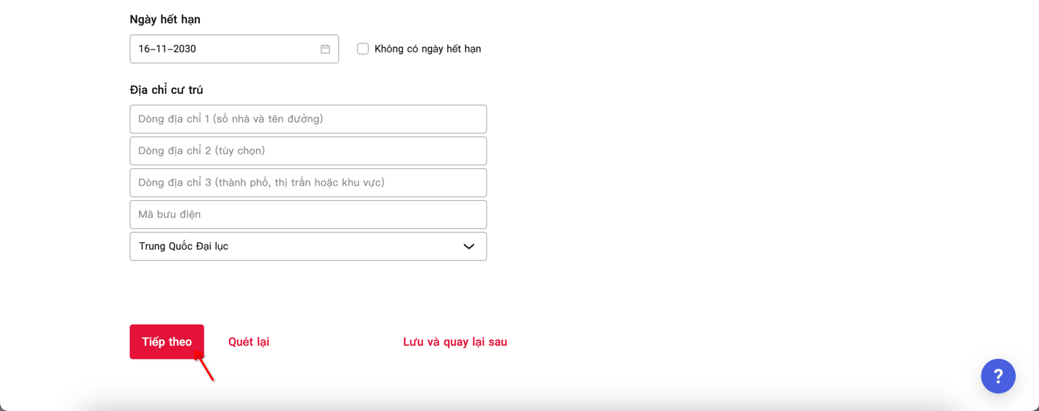This screenshot has width=1039, height=411.
Task: Open the expiry date calendar picker icon
Action: (325, 49)
